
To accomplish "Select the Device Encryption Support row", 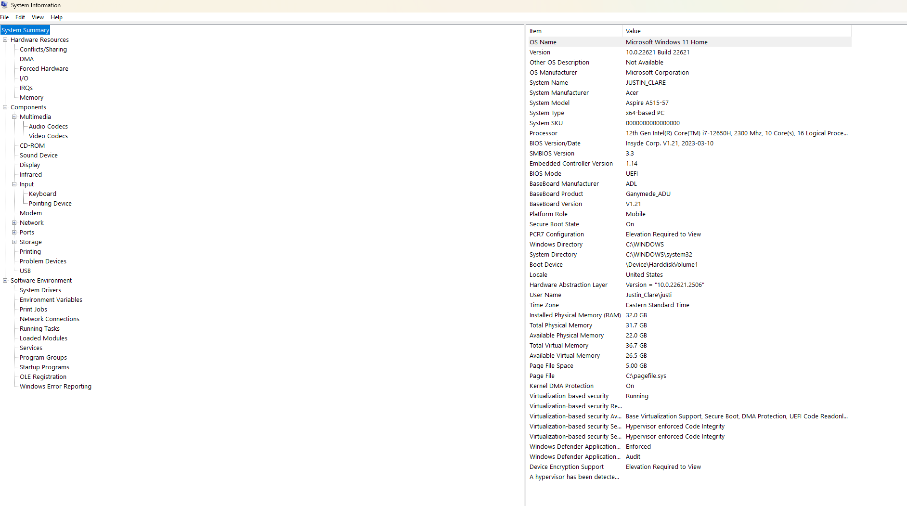I will (x=689, y=467).
